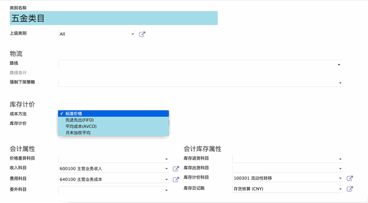Open external link for stock journal 存货核算
The image size is (368, 203).
350,189
